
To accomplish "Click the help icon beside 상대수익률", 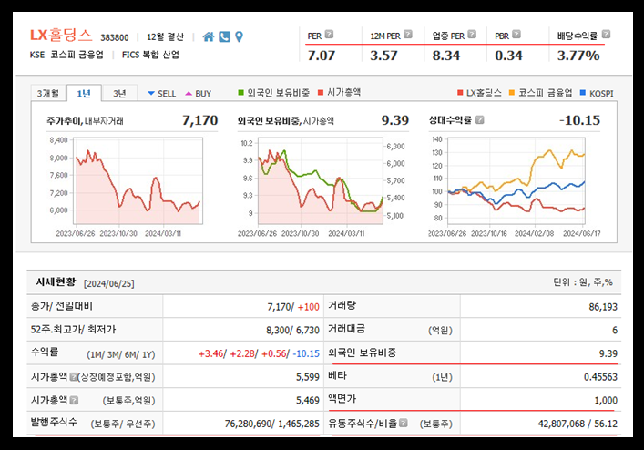I will [479, 120].
